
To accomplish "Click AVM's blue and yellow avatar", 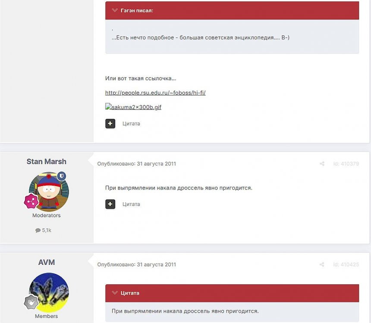I will 49,292.
